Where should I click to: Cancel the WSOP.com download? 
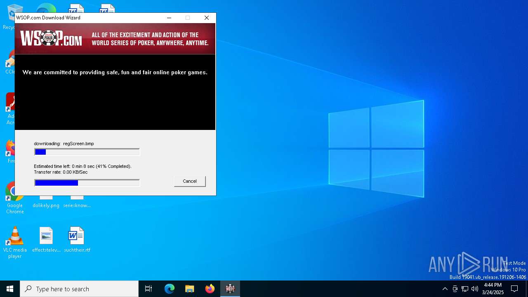(190, 181)
